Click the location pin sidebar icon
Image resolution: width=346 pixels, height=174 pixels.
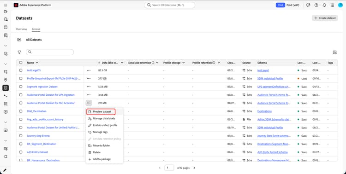6,80
